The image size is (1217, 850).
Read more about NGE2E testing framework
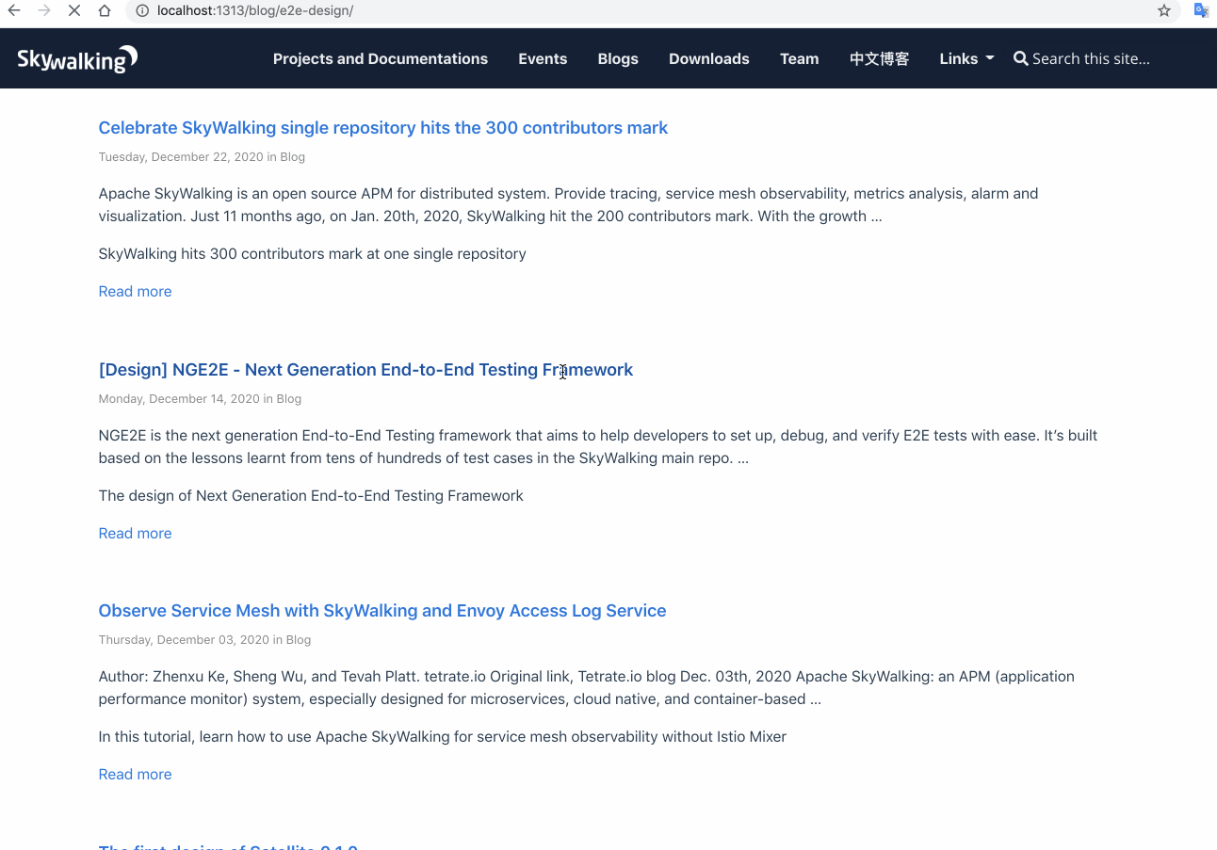(135, 534)
